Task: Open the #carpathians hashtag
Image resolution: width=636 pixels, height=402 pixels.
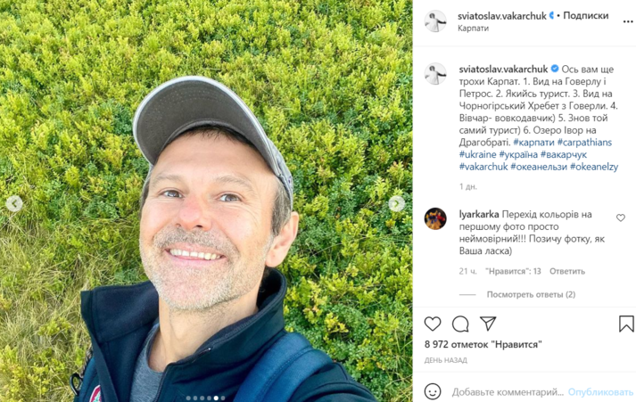Action: 584,142
